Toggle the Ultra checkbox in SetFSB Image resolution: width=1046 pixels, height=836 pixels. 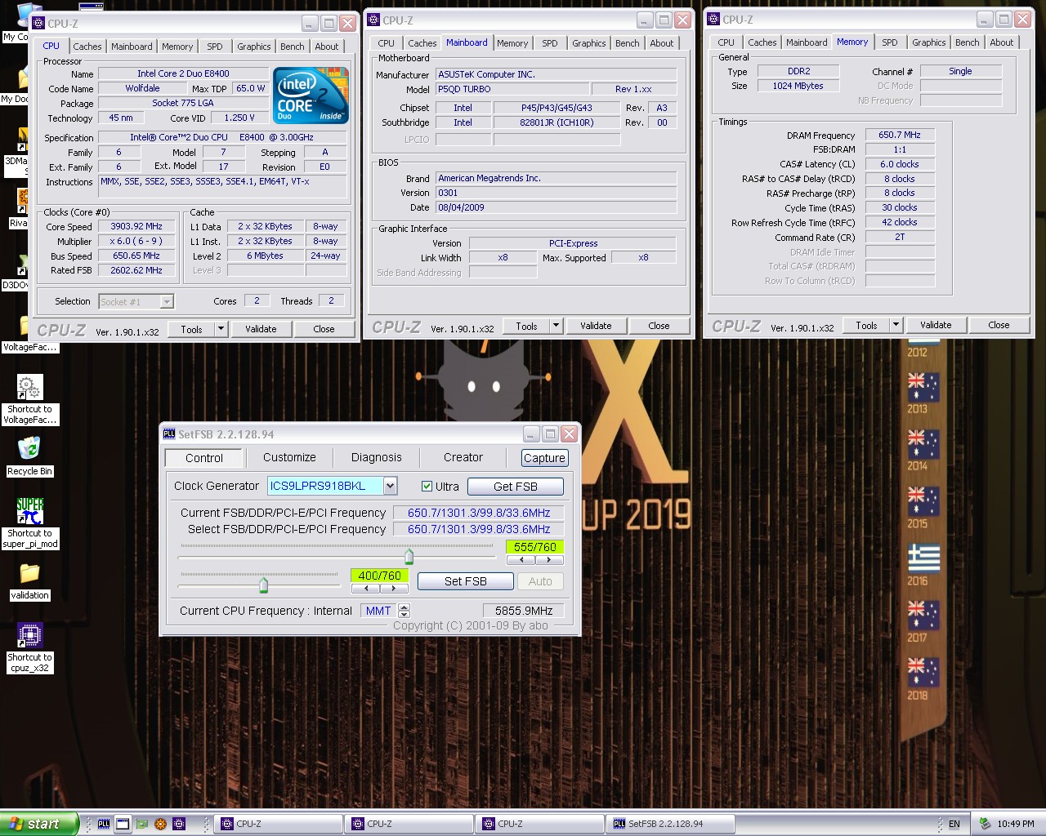pyautogui.click(x=427, y=486)
